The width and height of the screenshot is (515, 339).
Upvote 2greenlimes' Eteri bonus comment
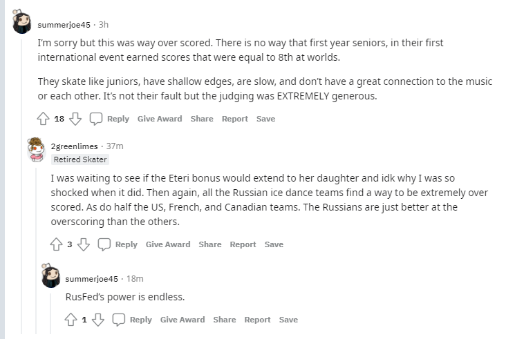[57, 244]
